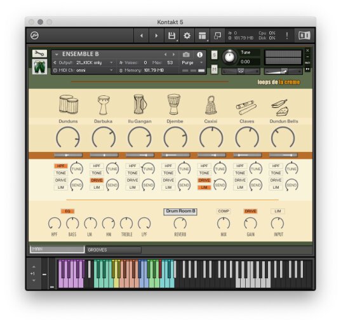
Task: Click the Ilu Gangan drum icon
Action: (x=140, y=104)
